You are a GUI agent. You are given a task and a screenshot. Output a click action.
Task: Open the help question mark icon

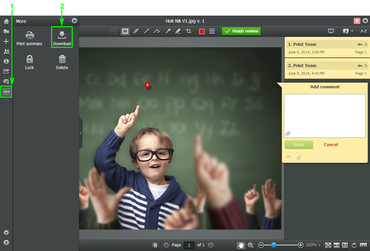coord(6,243)
